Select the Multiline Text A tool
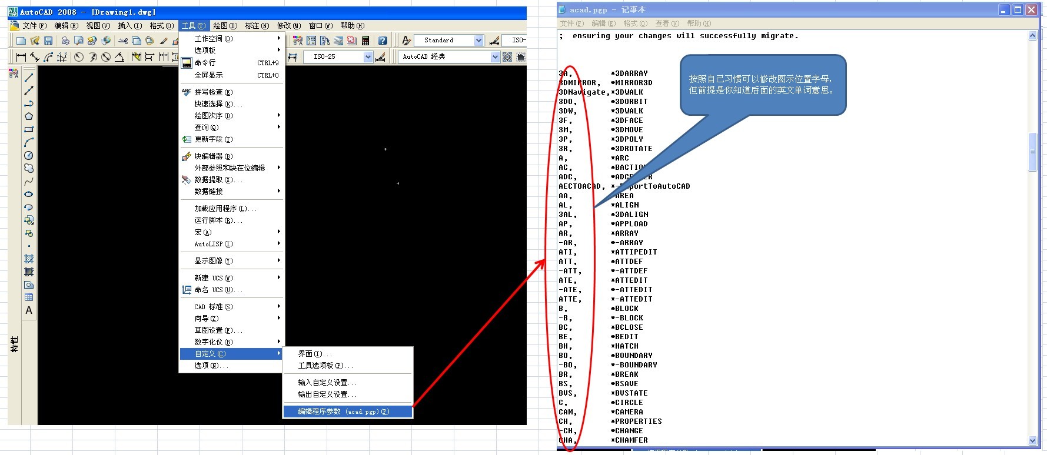1047x455 pixels. click(x=29, y=310)
